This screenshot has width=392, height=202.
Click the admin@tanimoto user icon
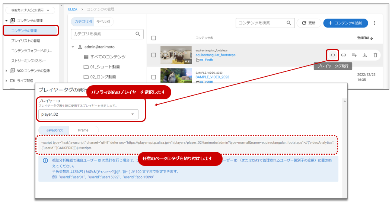80,47
